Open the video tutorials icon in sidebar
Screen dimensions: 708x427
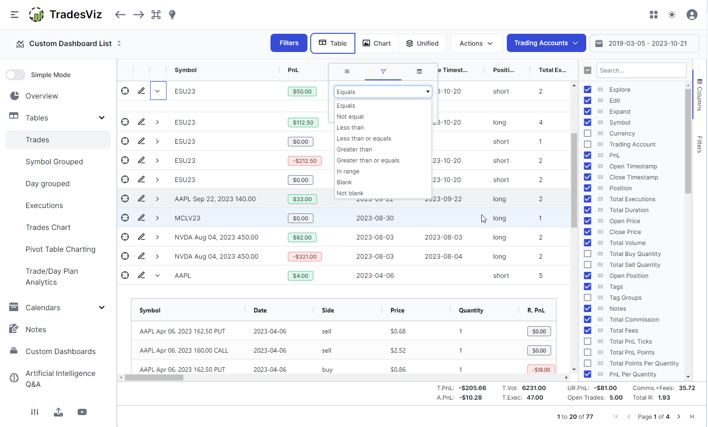(82, 412)
